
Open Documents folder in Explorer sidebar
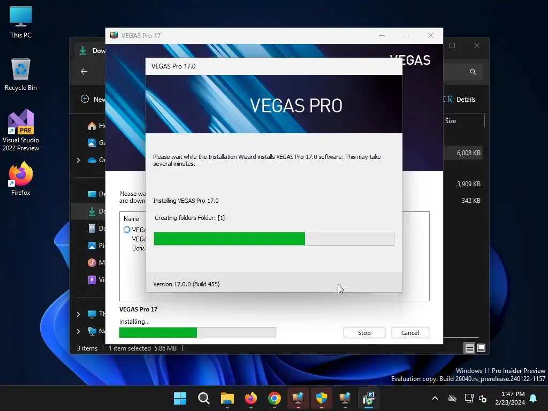click(96, 228)
